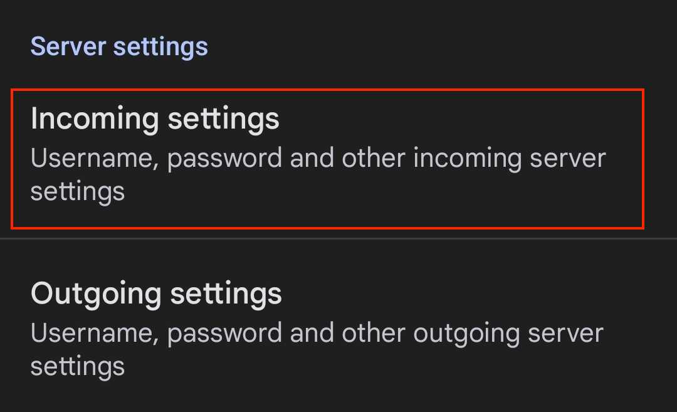Click last-line 'settings' in the Incoming description
This screenshot has height=412, width=677.
[78, 192]
